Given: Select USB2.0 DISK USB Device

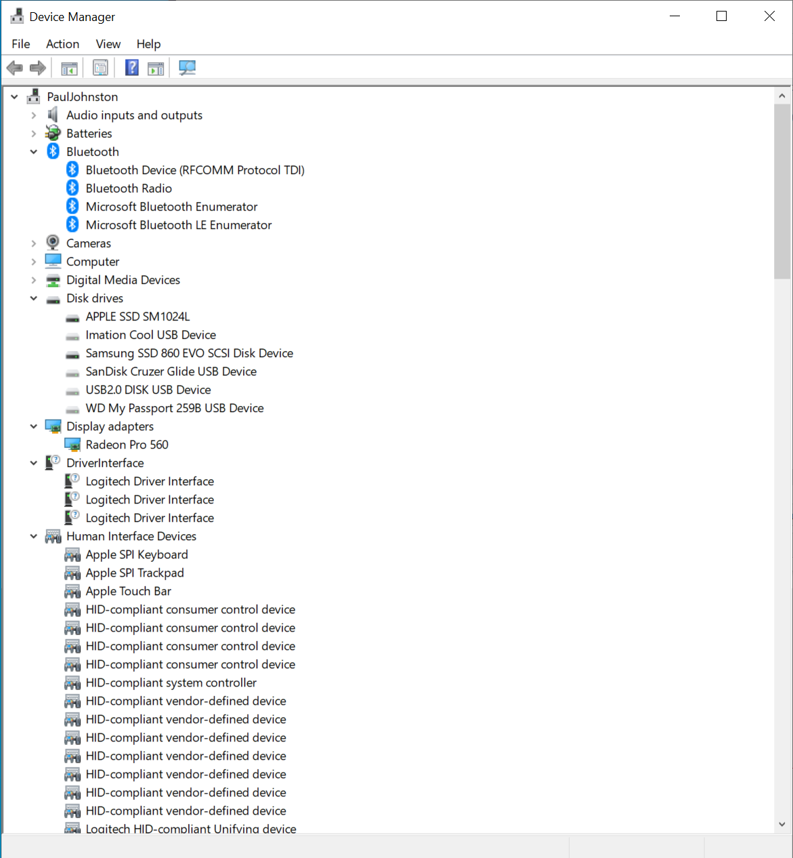Looking at the screenshot, I should 148,390.
